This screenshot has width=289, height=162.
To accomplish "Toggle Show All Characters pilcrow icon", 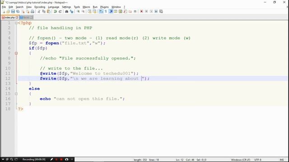I will tap(106, 12).
